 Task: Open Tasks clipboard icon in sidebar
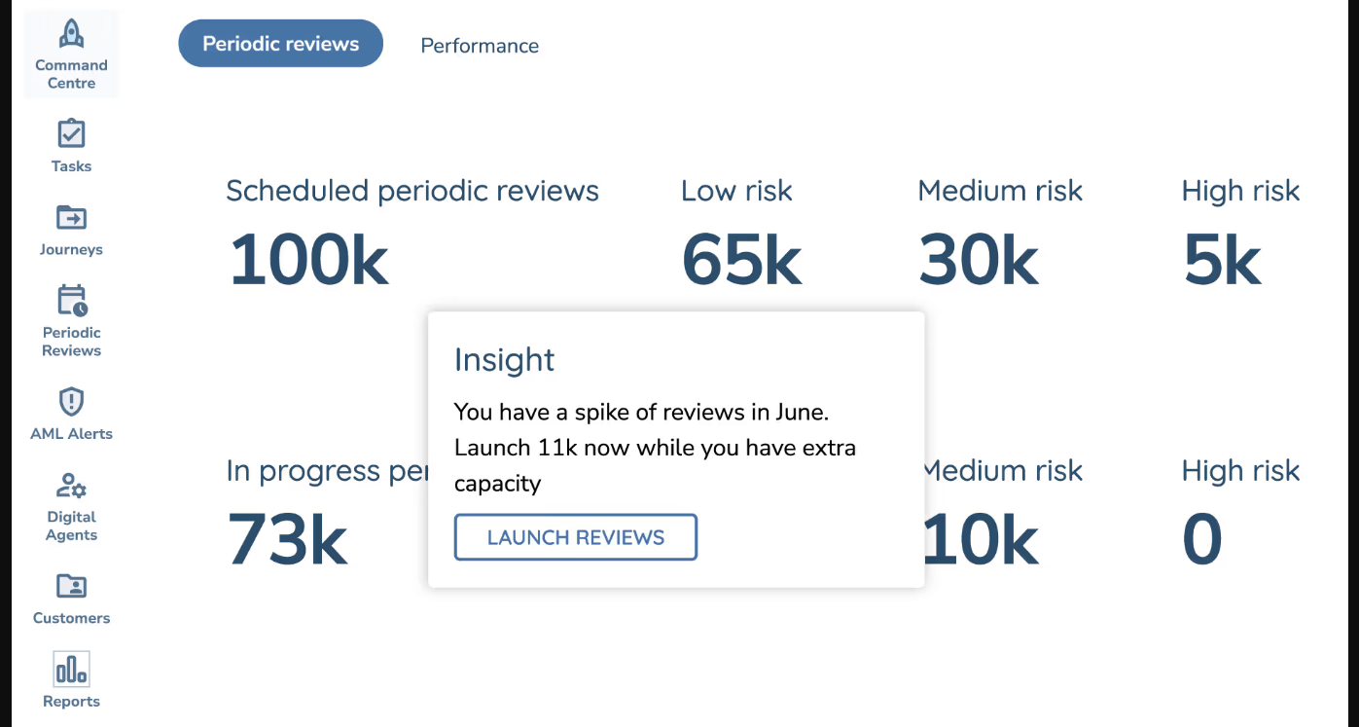(71, 134)
